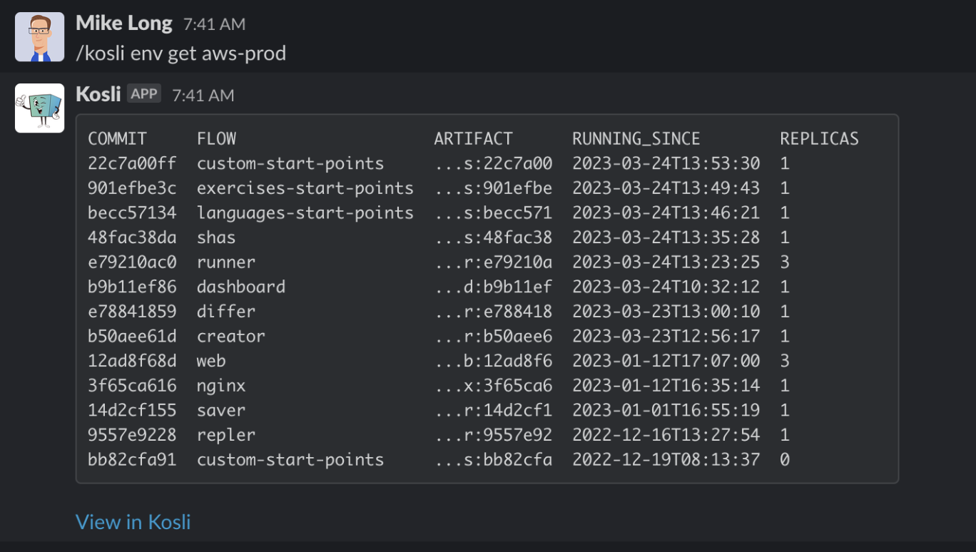The height and width of the screenshot is (552, 976).
Task: Click the languages-start-points flow name
Action: tap(305, 213)
